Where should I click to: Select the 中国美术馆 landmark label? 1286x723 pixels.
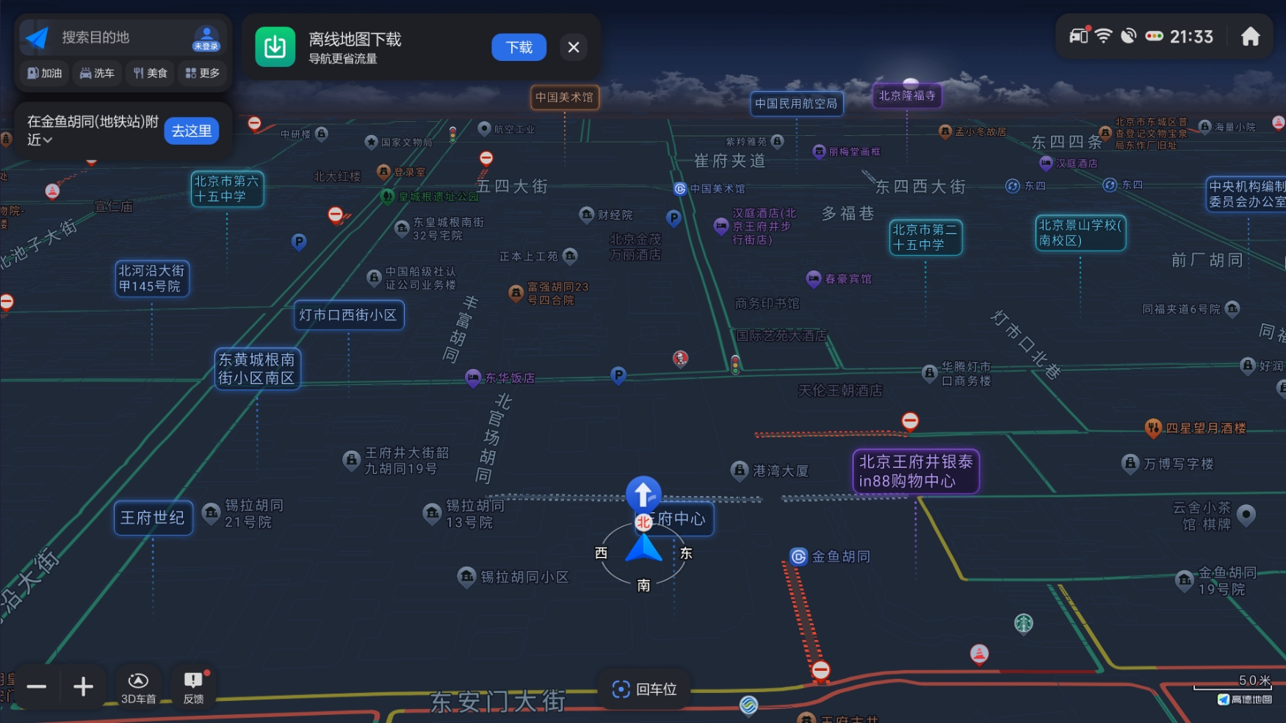[564, 97]
